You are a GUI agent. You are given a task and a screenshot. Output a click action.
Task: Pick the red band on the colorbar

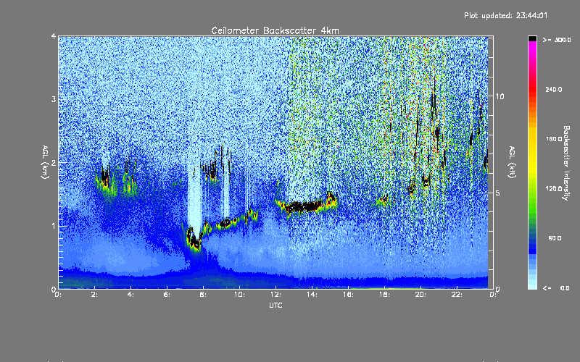tap(532, 88)
